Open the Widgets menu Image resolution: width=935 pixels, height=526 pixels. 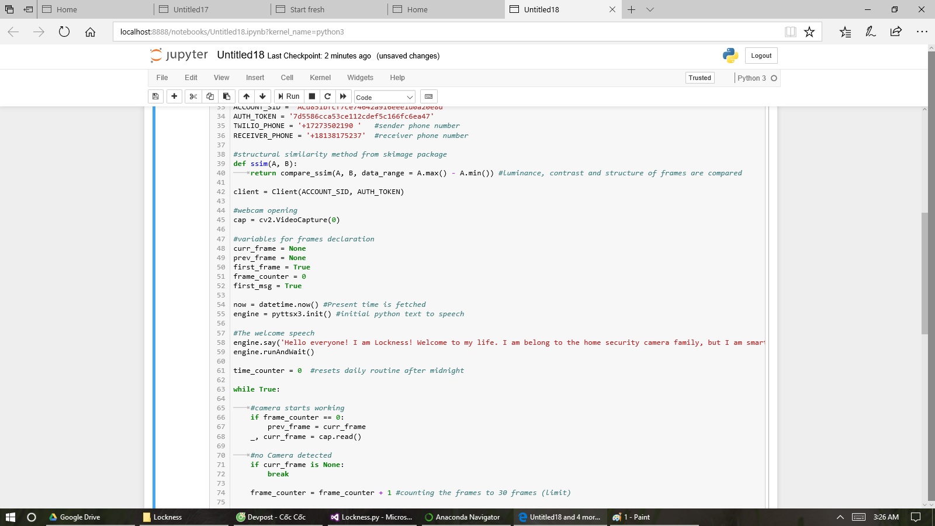click(360, 78)
